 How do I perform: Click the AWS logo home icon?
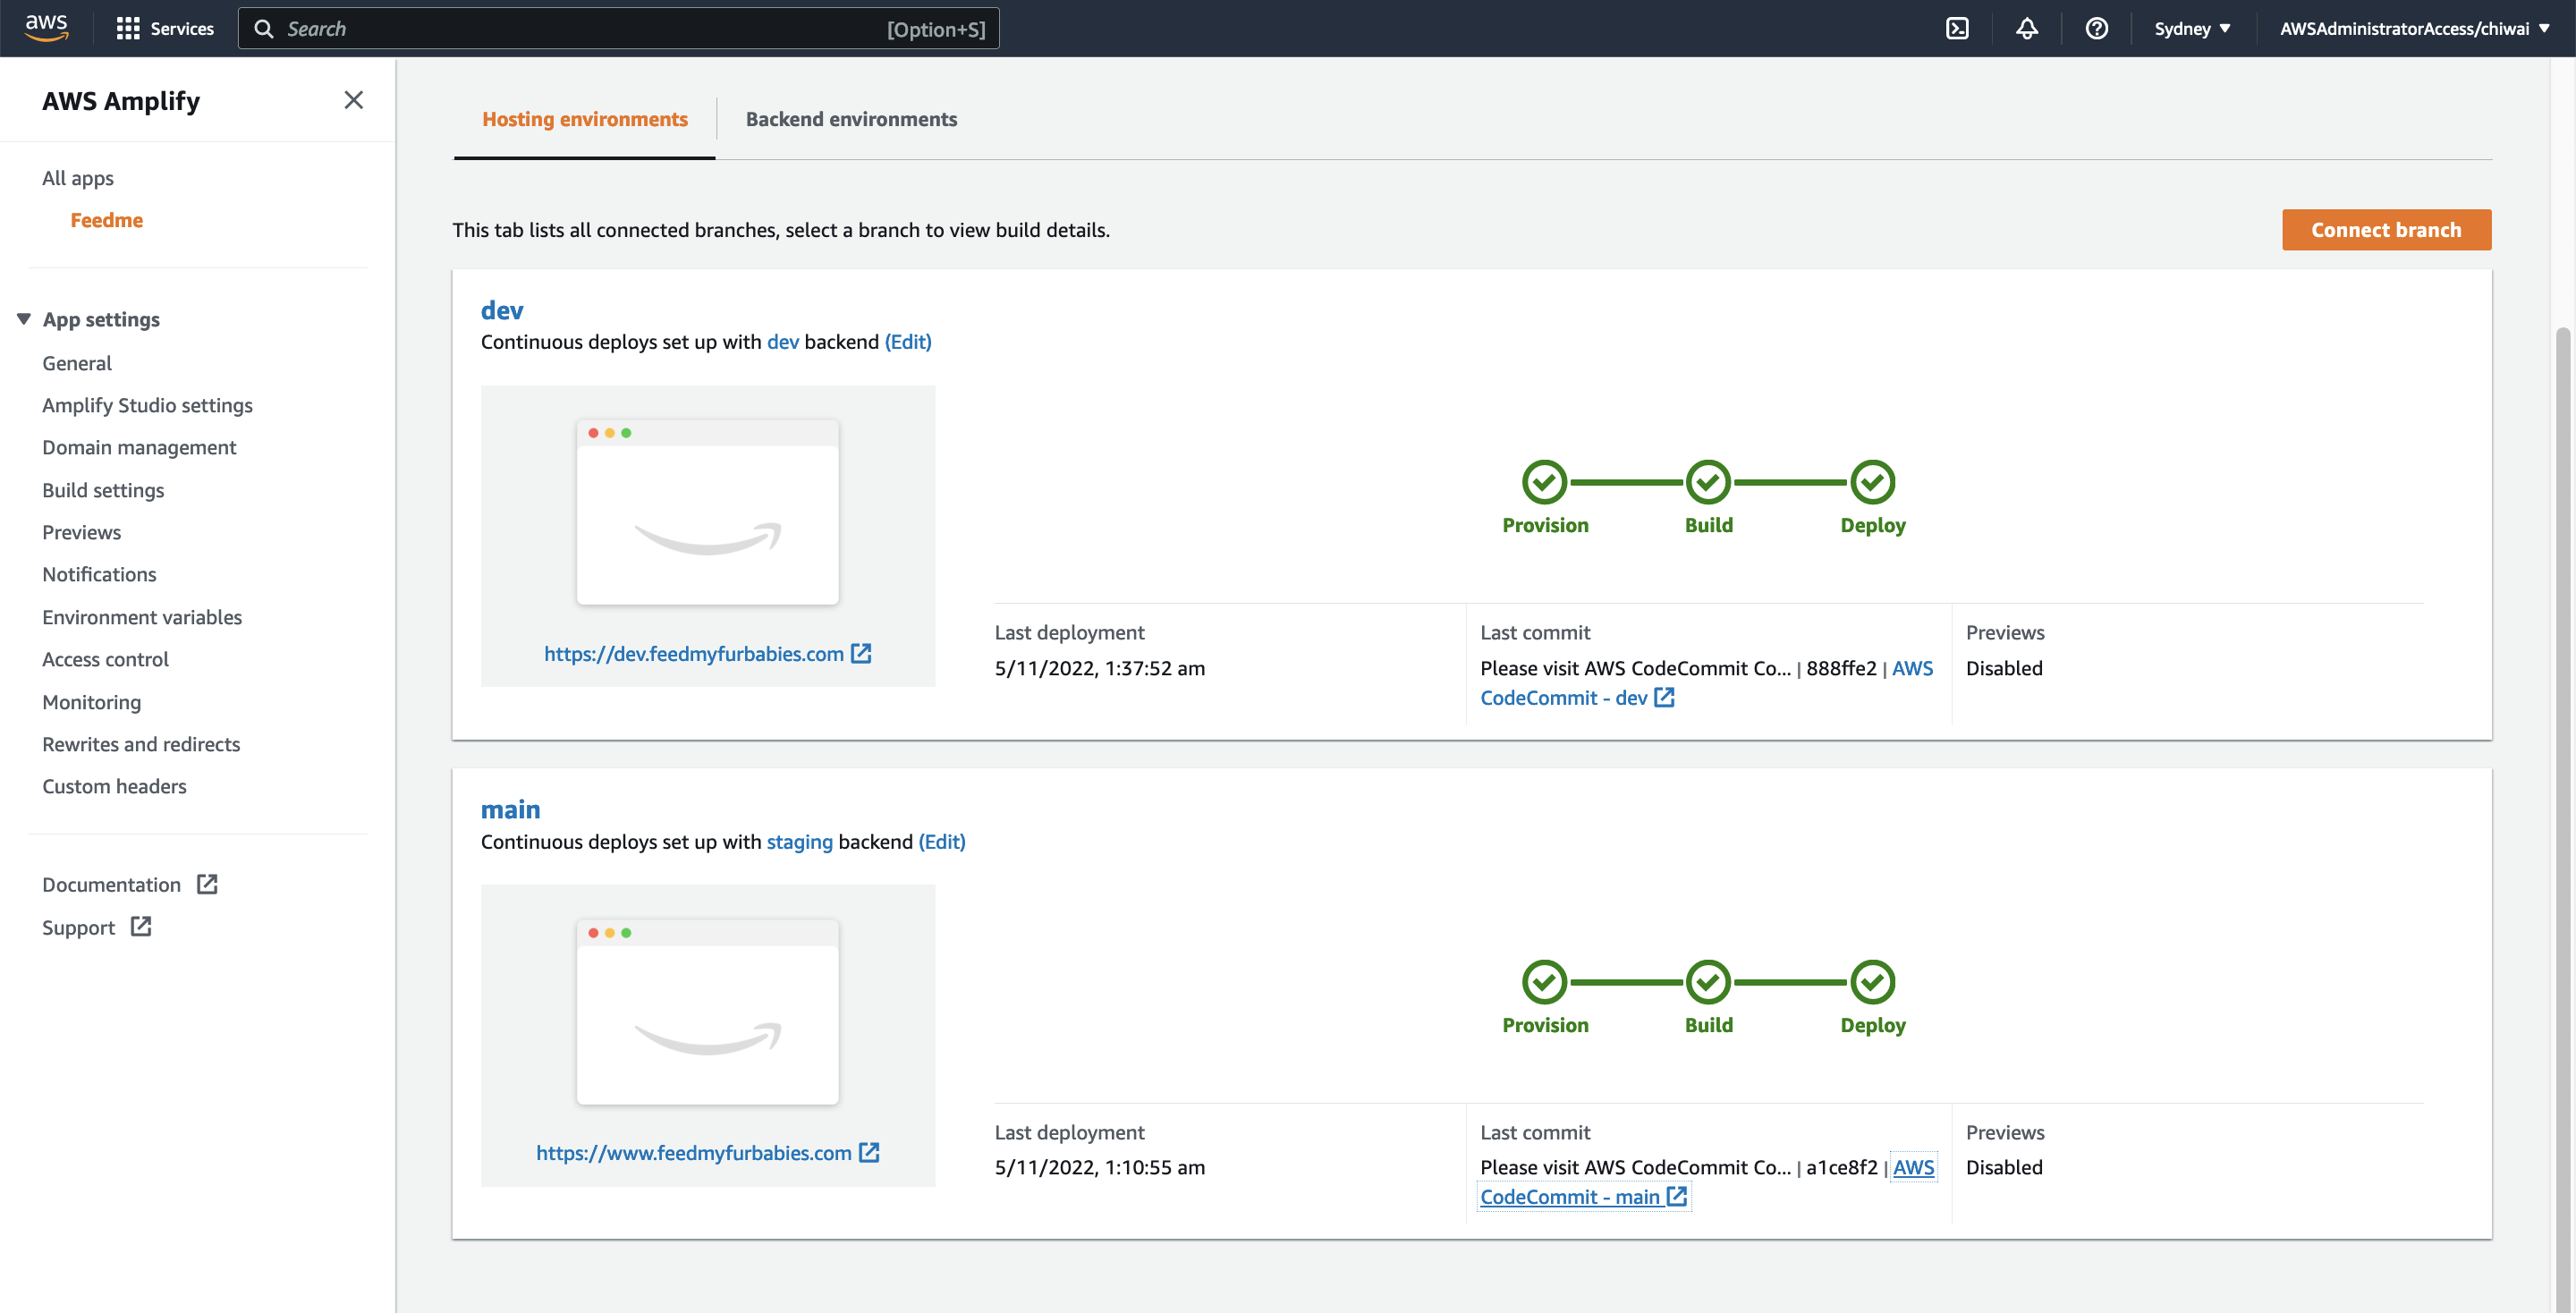[46, 28]
